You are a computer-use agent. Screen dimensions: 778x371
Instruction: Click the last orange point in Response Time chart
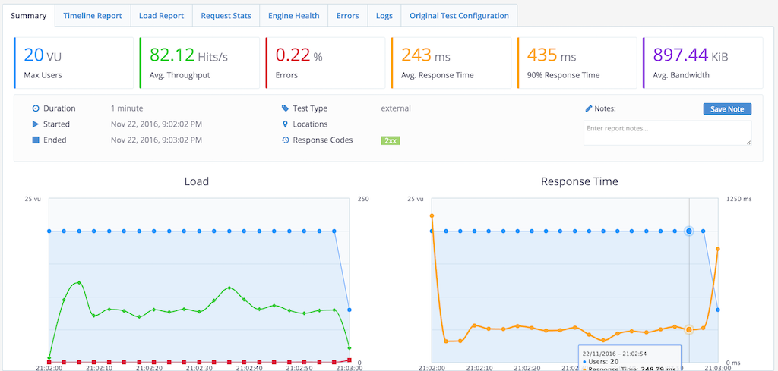717,249
